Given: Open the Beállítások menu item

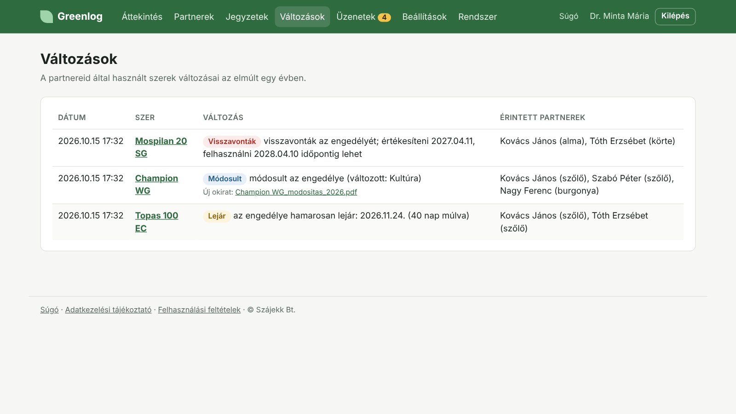Looking at the screenshot, I should 424,17.
